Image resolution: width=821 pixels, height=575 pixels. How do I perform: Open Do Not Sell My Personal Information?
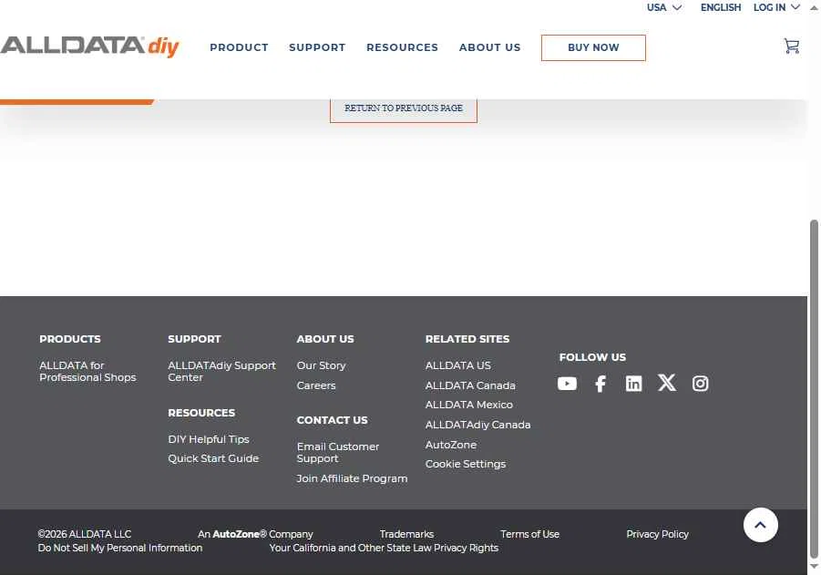120,548
